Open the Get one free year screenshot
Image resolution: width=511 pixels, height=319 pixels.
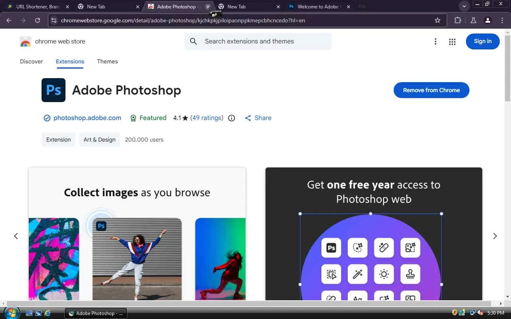[x=374, y=234]
